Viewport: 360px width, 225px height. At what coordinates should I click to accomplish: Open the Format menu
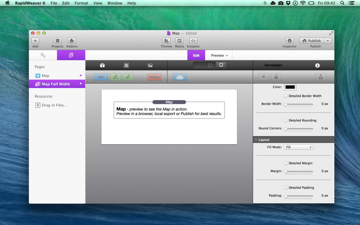[x=81, y=3]
